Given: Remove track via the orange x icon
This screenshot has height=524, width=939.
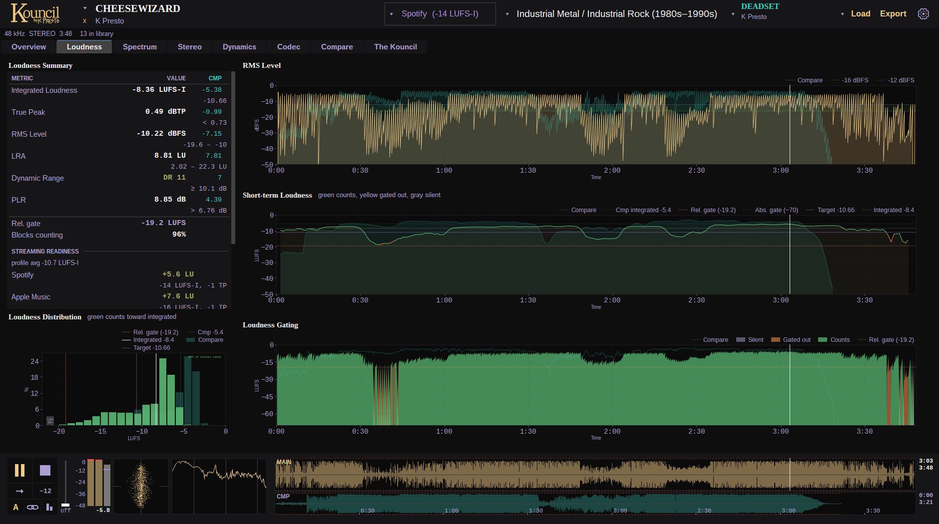Looking at the screenshot, I should click(85, 21).
